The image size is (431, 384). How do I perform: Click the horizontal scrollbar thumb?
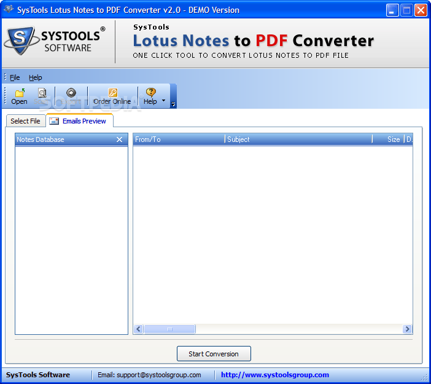coord(169,329)
